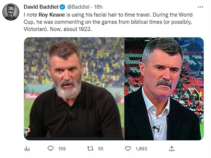Image resolution: width=211 pixels, height=158 pixels.
Task: Click the David Baddiel display name
Action: tap(41, 7)
